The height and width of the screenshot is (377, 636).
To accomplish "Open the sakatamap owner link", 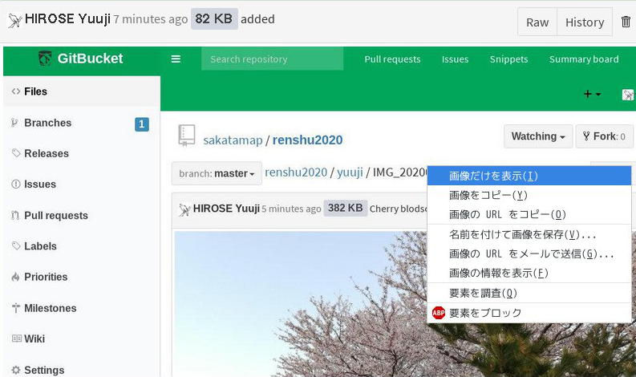I will coord(233,140).
